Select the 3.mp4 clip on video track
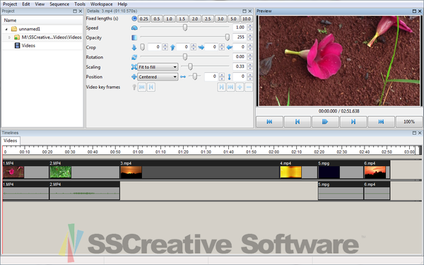The image size is (424, 265). [x=199, y=170]
